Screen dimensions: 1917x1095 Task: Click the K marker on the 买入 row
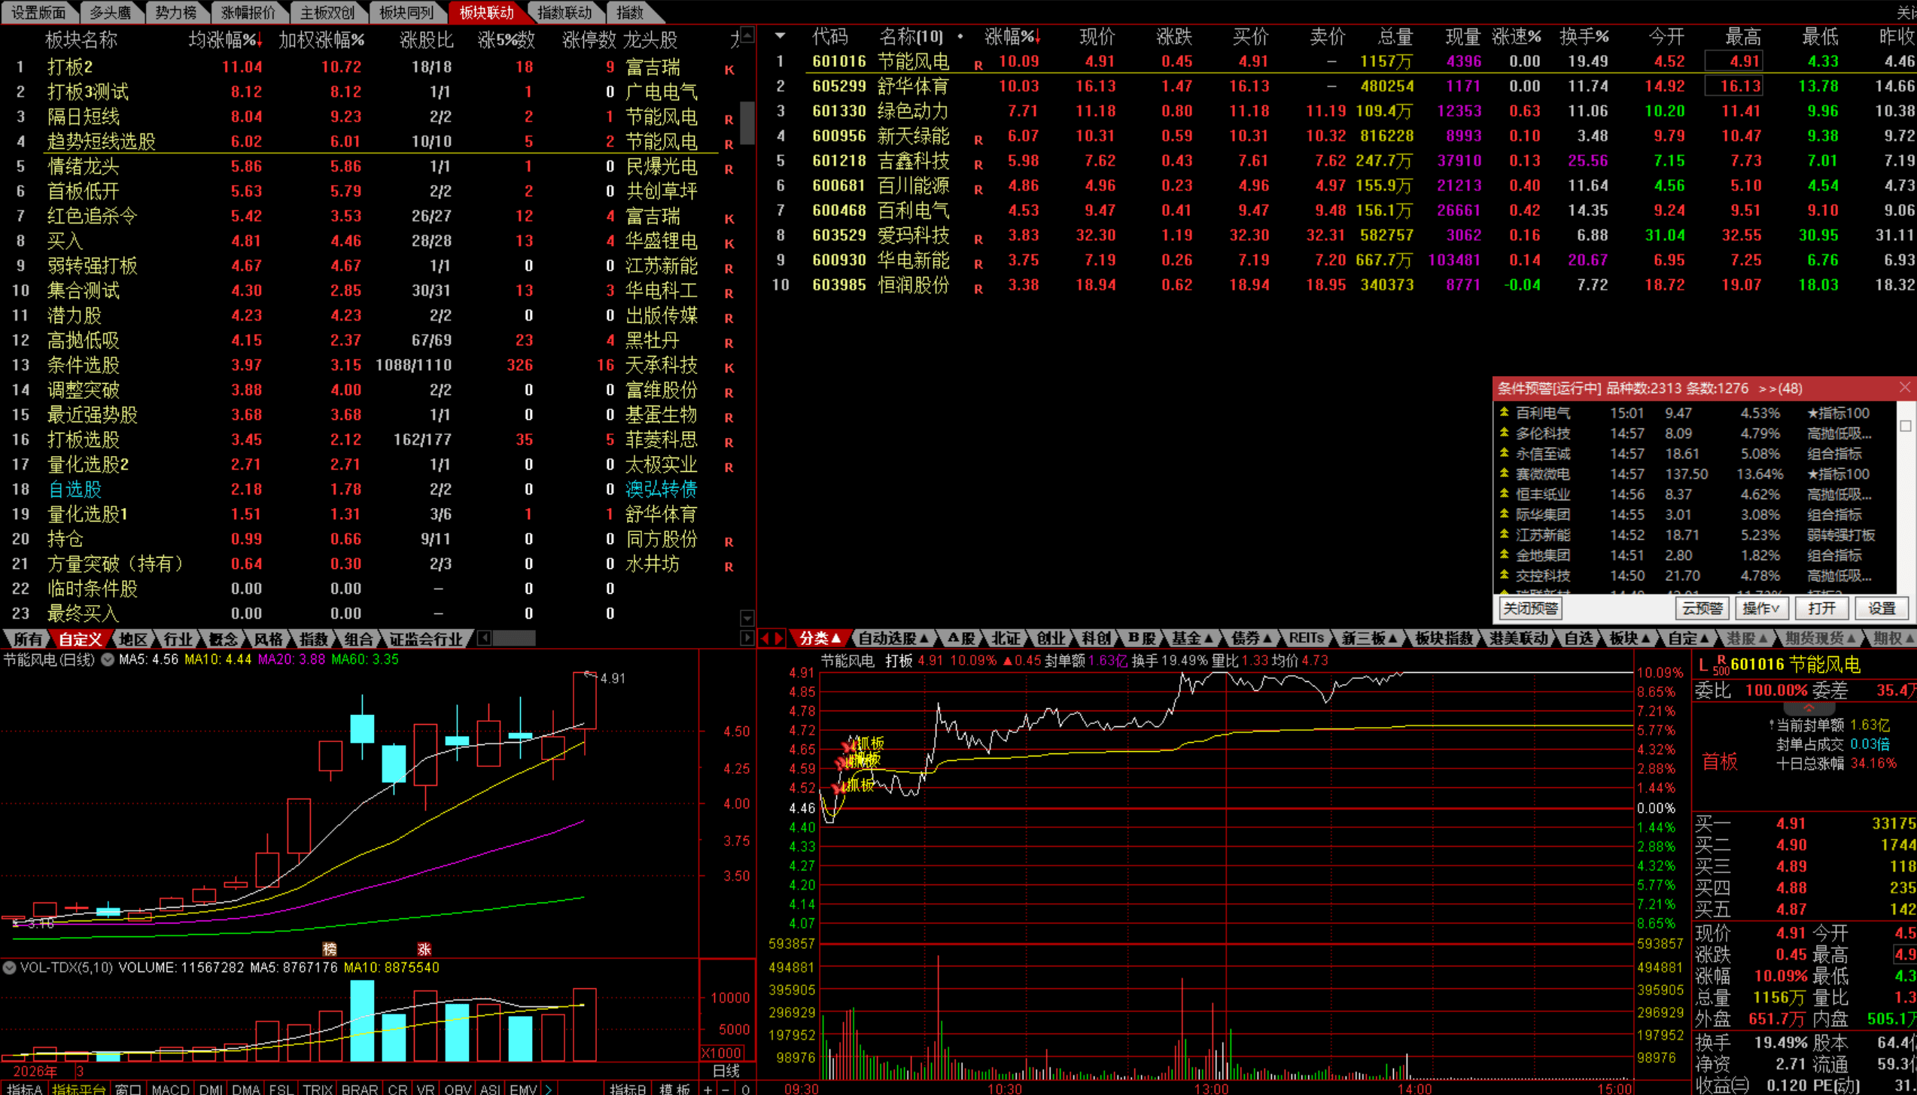[x=729, y=244]
